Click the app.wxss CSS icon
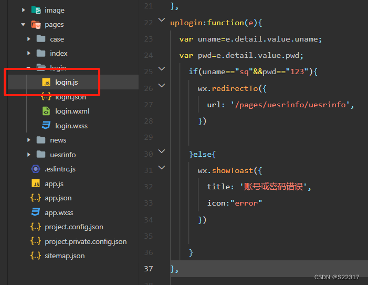 [36, 212]
